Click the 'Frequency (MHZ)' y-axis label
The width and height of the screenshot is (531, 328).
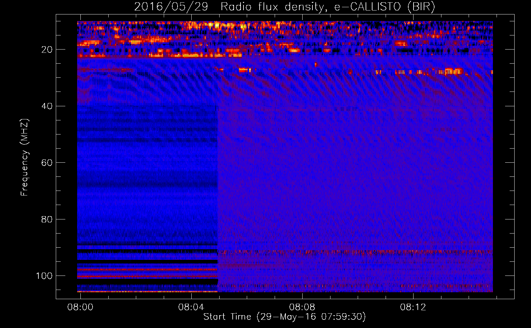(x=25, y=157)
